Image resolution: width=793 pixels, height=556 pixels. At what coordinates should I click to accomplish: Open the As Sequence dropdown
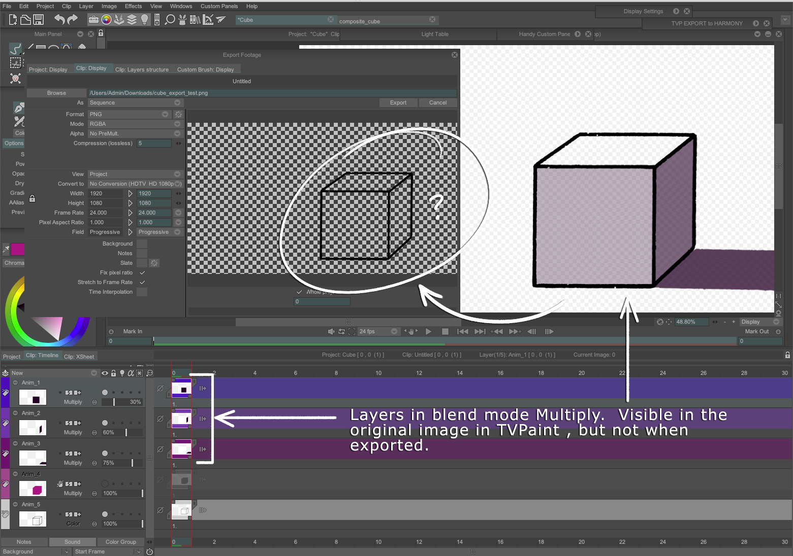pyautogui.click(x=135, y=103)
